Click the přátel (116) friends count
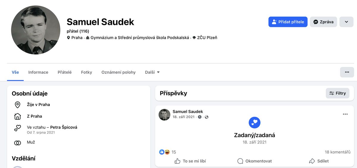 pyautogui.click(x=78, y=31)
